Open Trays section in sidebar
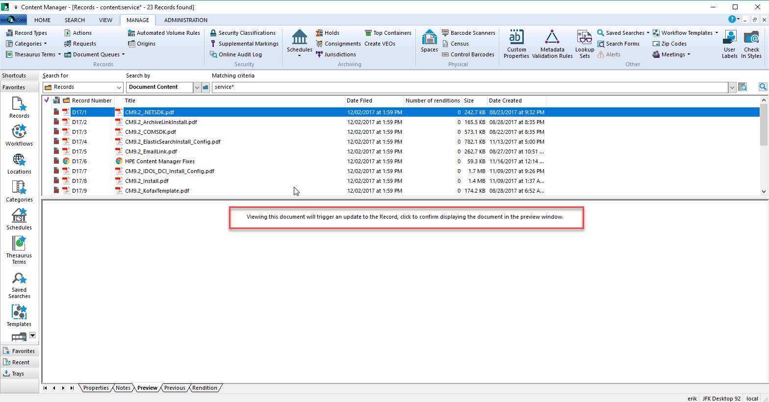This screenshot has width=769, height=402. [20, 374]
